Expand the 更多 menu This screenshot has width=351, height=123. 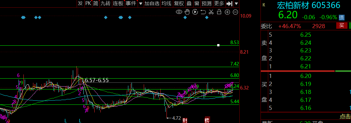219,3
